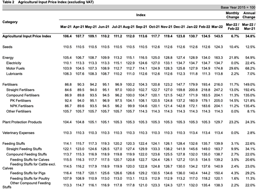Click the 'Electricity' row label
Screen dimensions: 256x189
click(14, 63)
